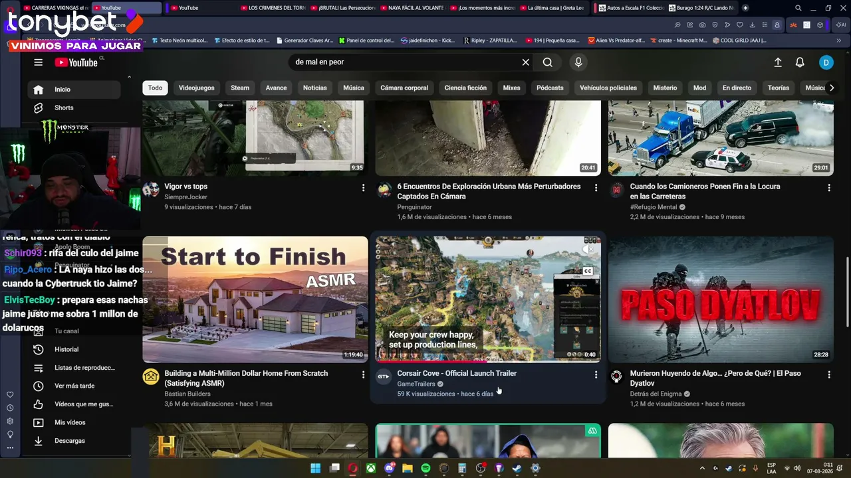
Task: Open "Vídeos que me gus..." in the sidebar
Action: pos(74,404)
